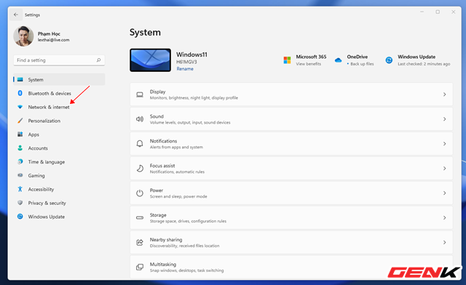466x285 pixels.
Task: Click "Storage space, drives, configuration rules" text
Action: point(188,221)
